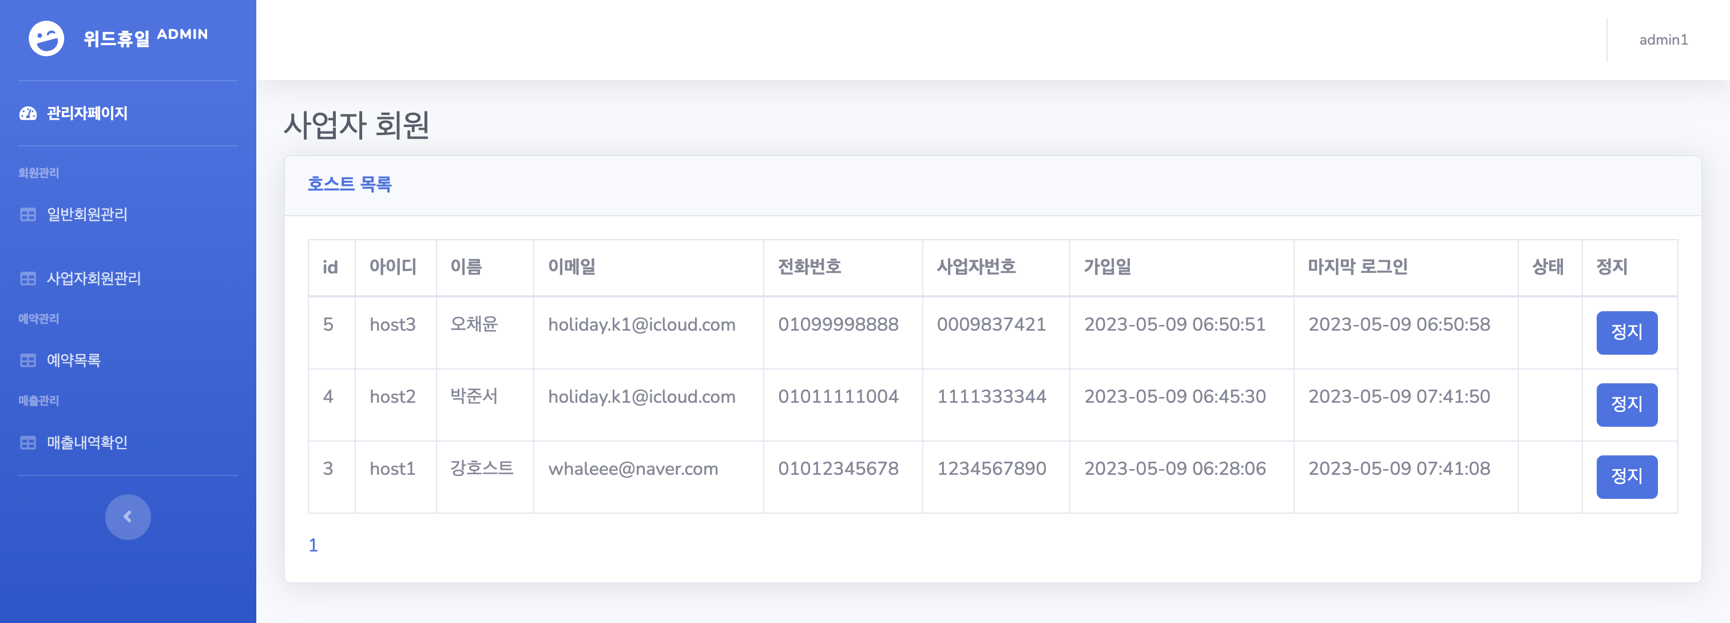The image size is (1730, 623).
Task: Click the 이름 column header
Action: pyautogui.click(x=466, y=267)
